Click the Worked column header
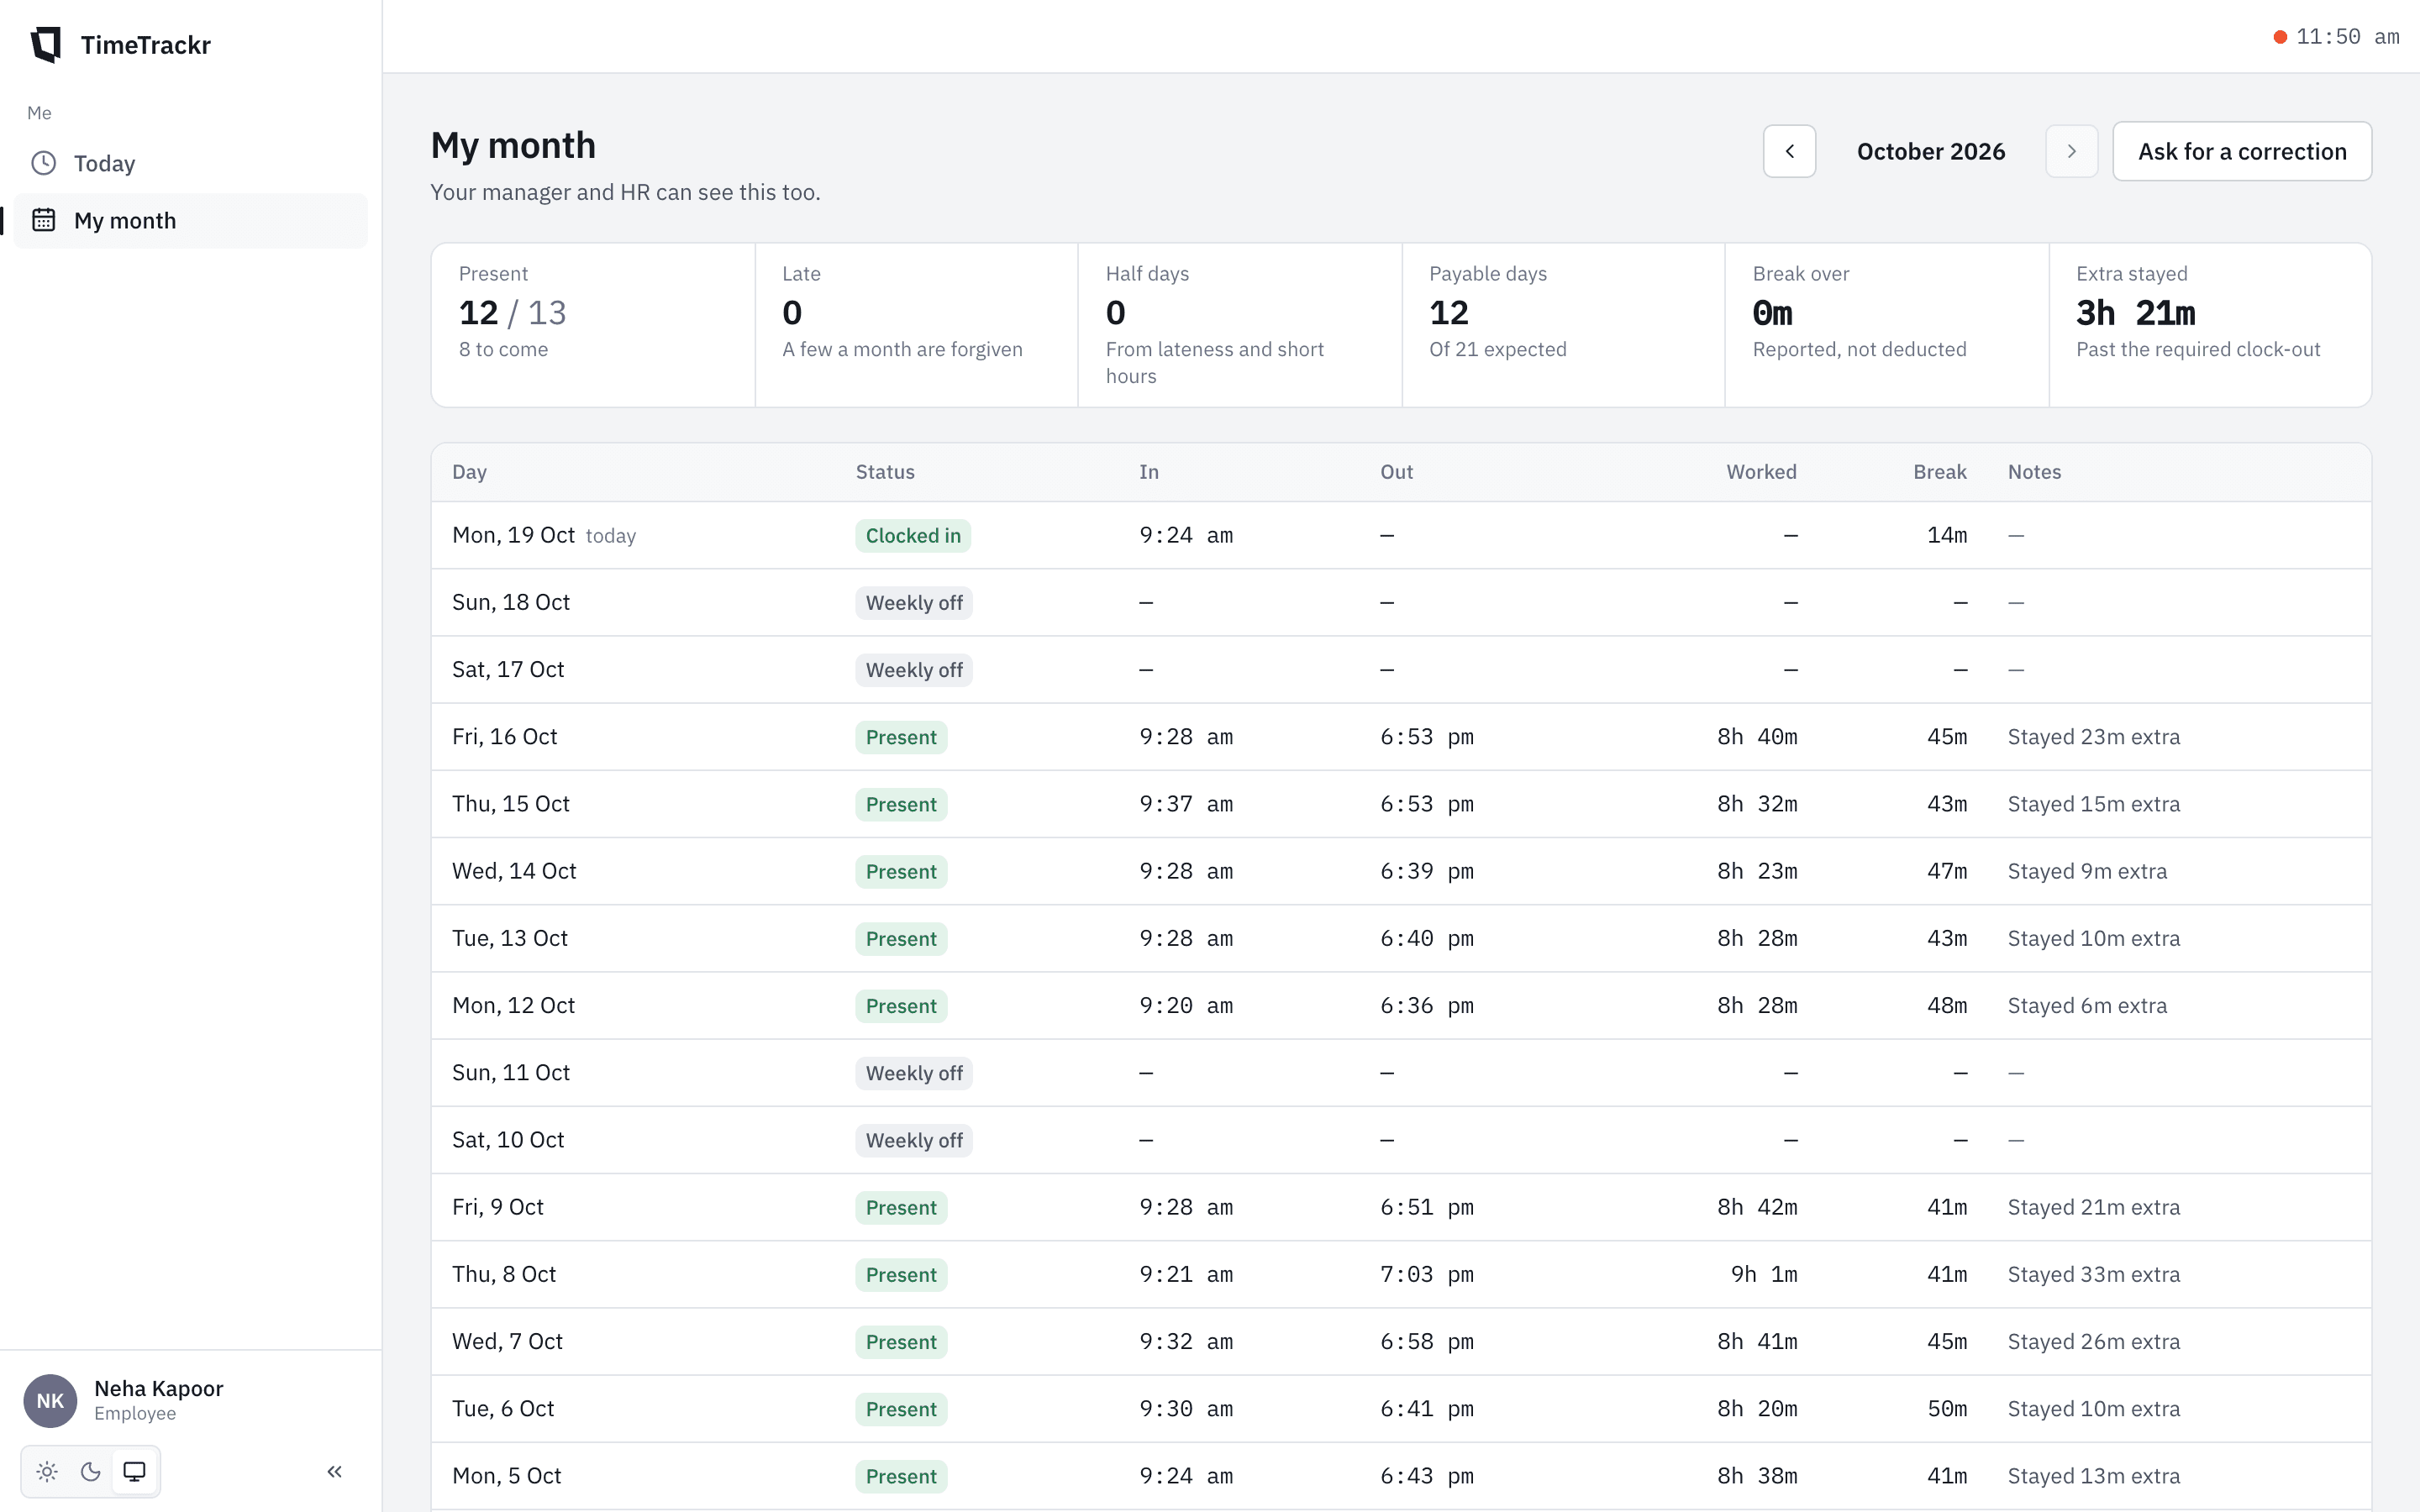The height and width of the screenshot is (1512, 2420). [1761, 472]
